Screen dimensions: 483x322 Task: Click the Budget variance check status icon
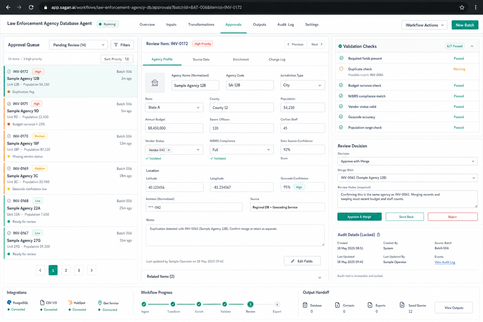point(341,85)
